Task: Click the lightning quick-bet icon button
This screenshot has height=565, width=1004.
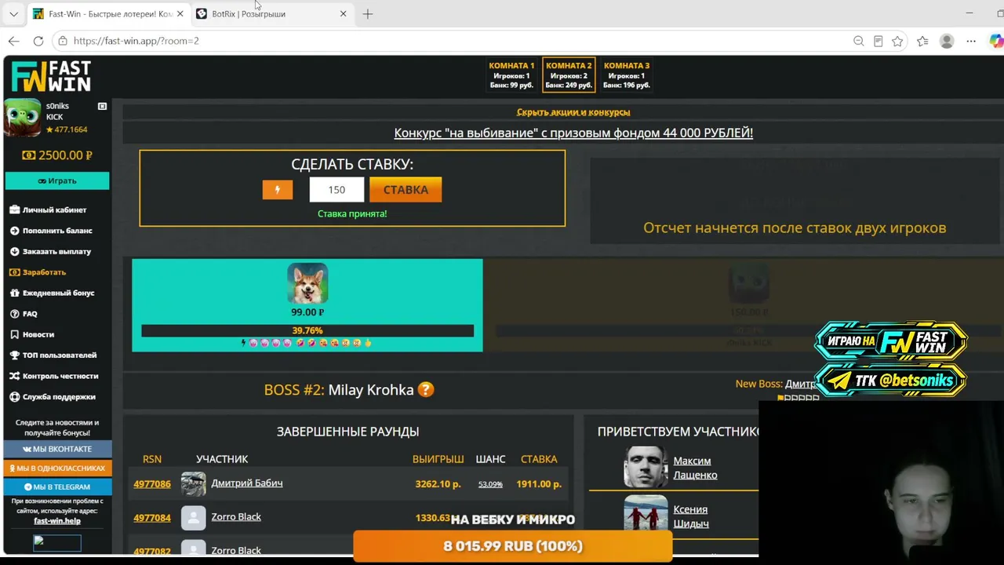Action: [277, 189]
